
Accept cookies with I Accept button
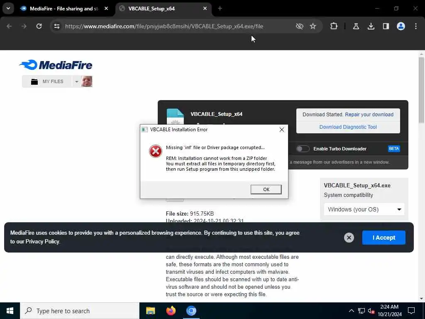[384, 238]
